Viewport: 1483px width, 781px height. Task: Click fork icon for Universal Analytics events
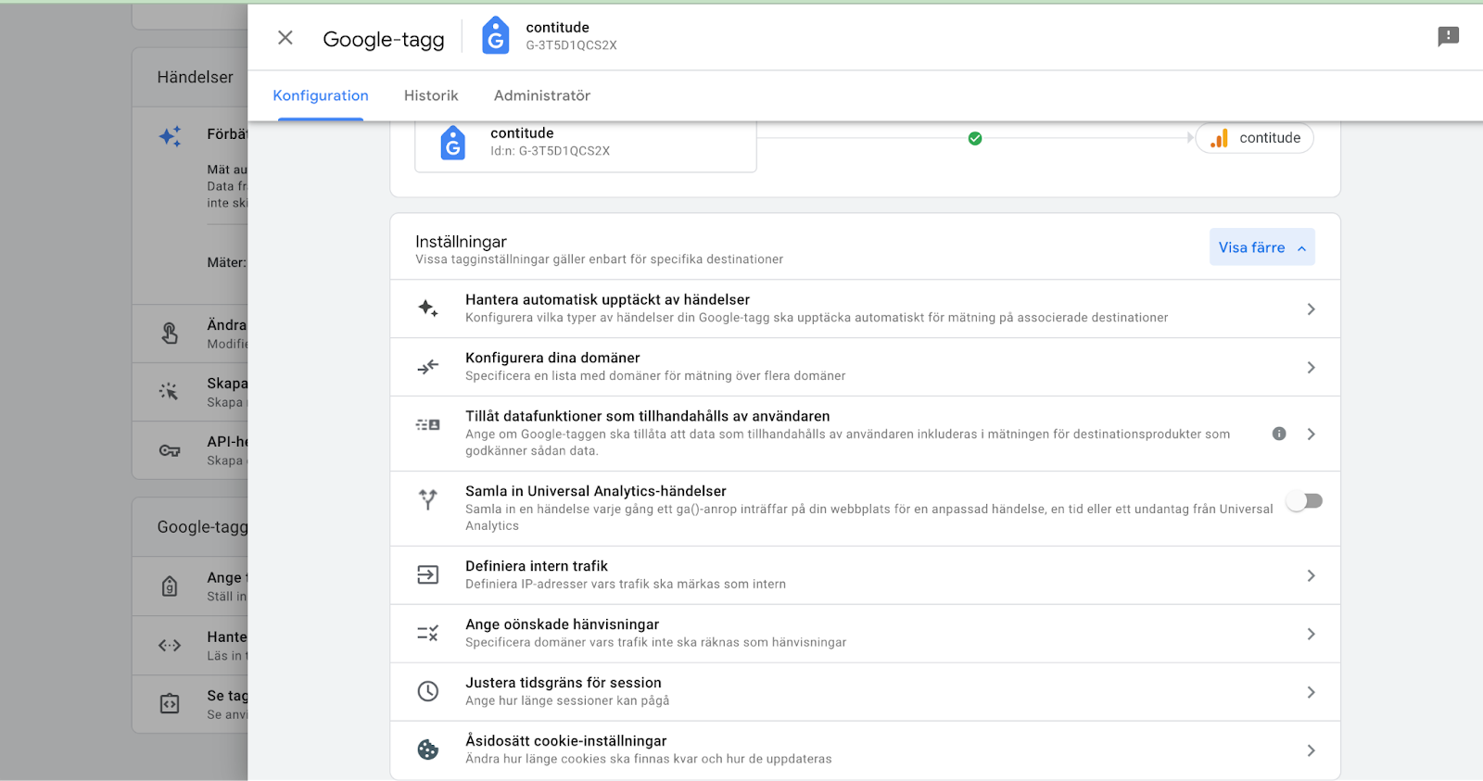point(428,499)
